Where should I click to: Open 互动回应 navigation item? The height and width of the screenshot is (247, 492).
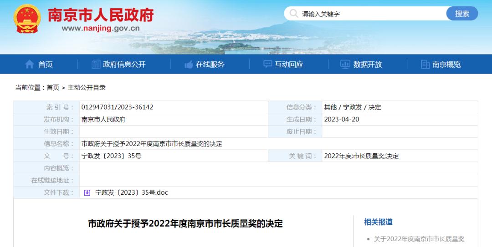[x=289, y=64]
